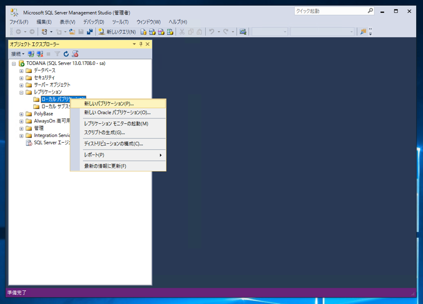Click the disconnect icon in Object Explorer
Viewport: 423px width, 304px height.
(40, 54)
